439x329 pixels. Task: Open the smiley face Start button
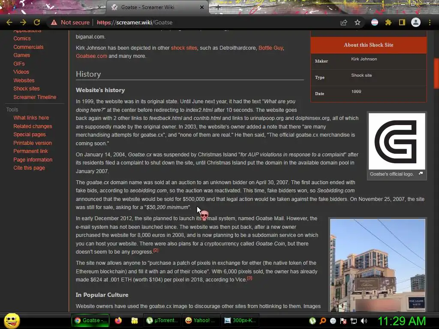click(12, 320)
